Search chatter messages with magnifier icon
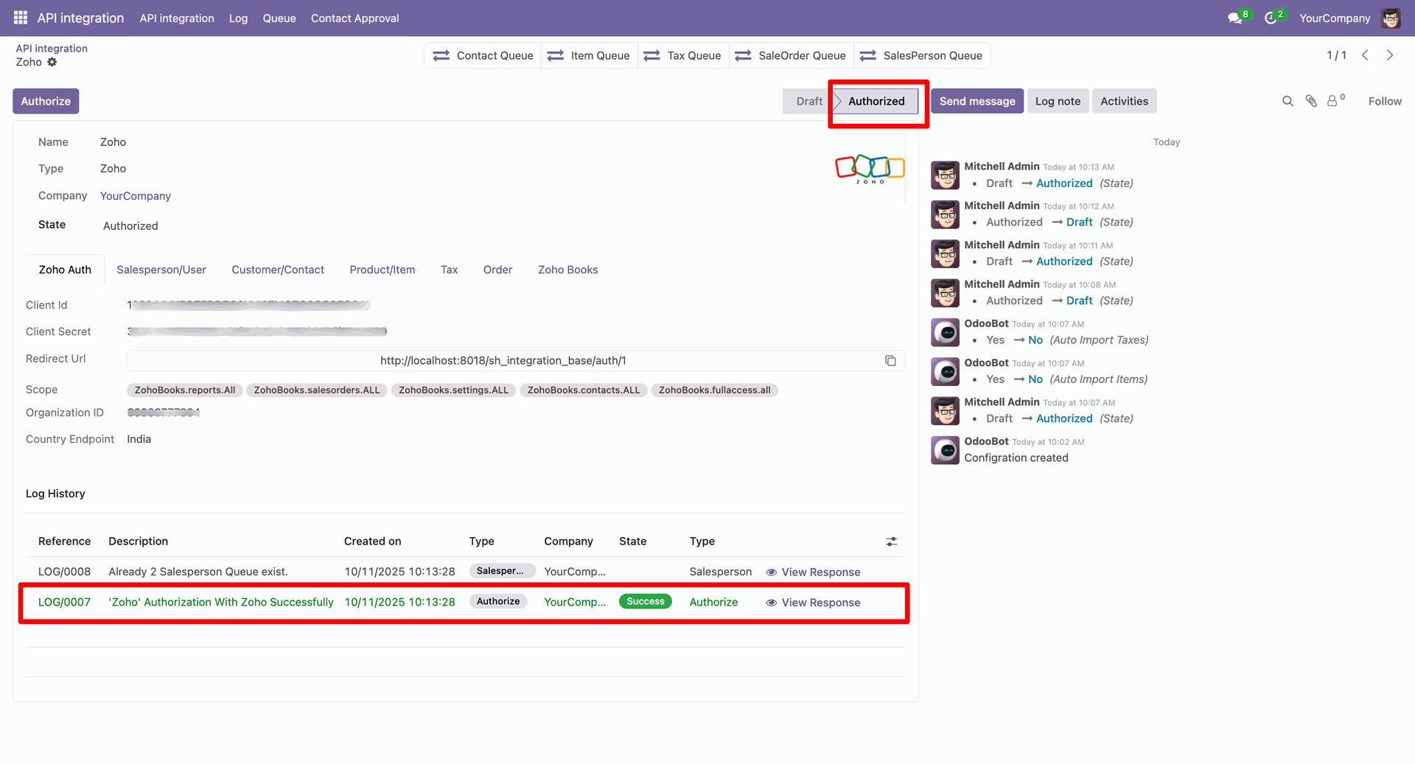The image size is (1415, 764). pyautogui.click(x=1288, y=101)
